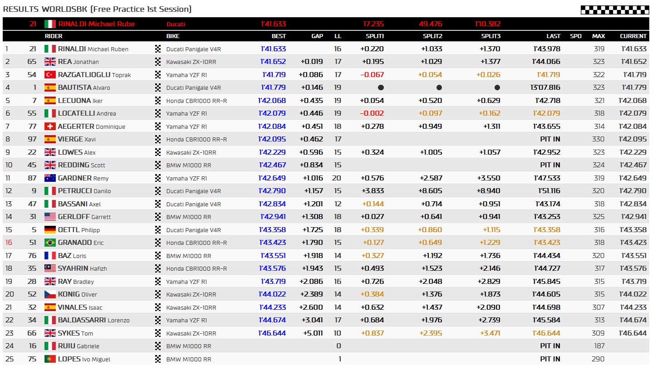
Task: Click the blue best time 1'41.652
Action: (x=273, y=62)
